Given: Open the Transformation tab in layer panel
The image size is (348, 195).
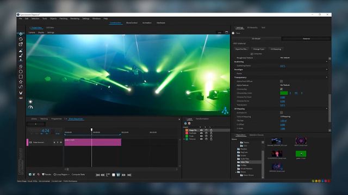Looking at the screenshot, I should click(x=202, y=119).
